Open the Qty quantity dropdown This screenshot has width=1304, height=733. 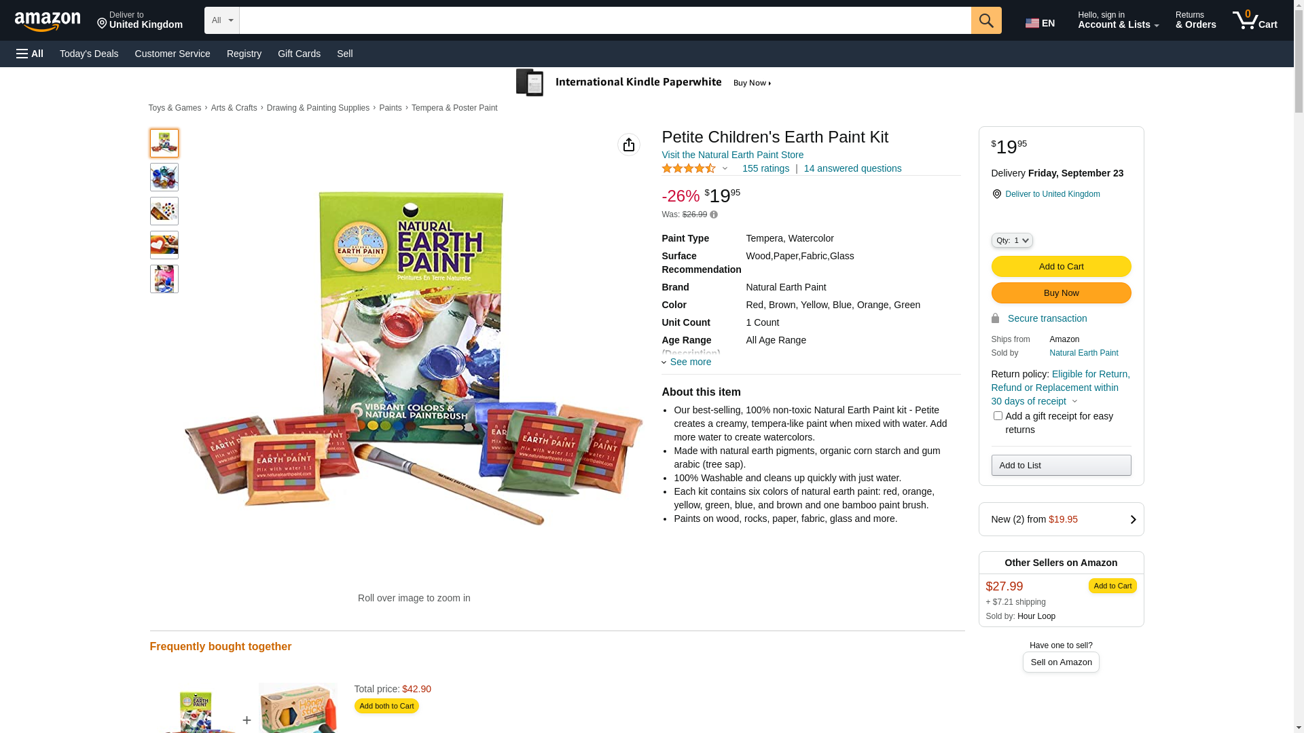coord(1012,240)
